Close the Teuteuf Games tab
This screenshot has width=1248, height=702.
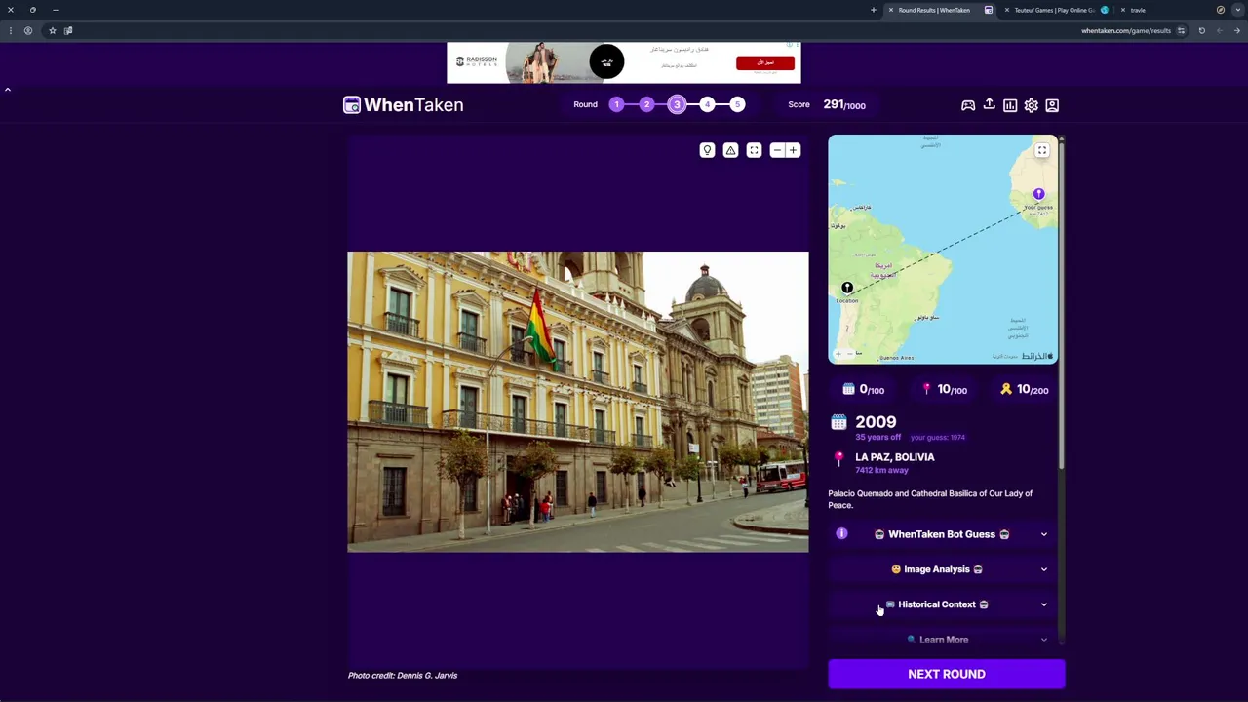click(1007, 10)
